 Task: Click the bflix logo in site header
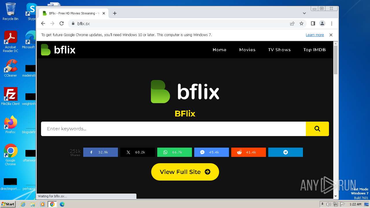click(58, 50)
